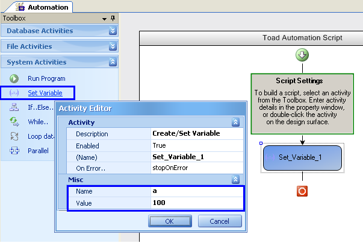
Task: Select the Run Program activity
Action: click(46, 78)
